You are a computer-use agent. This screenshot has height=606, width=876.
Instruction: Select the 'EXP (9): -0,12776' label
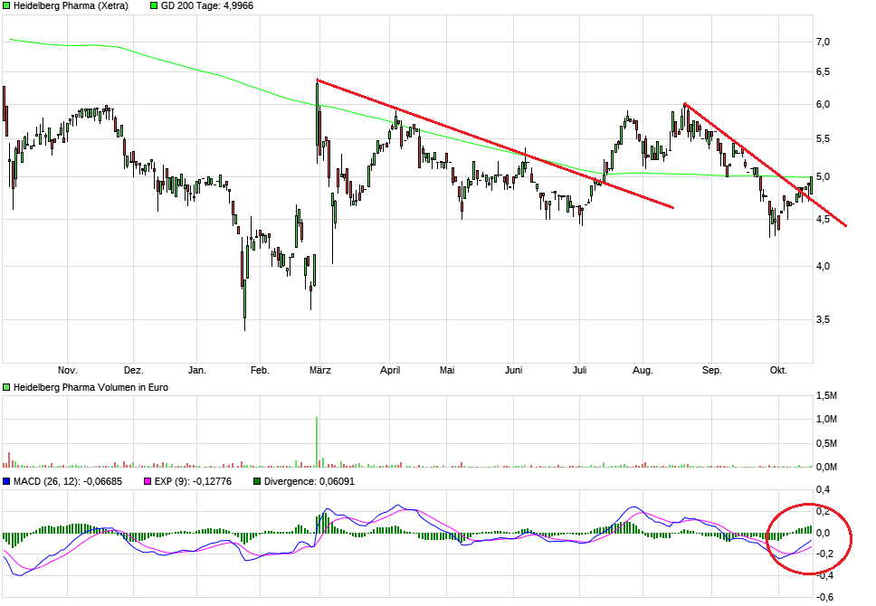point(193,481)
